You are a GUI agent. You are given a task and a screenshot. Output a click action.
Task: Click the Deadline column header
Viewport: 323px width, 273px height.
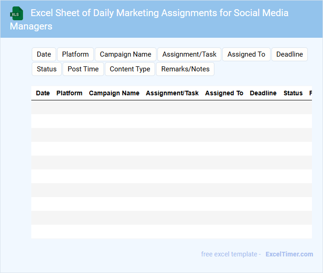[263, 93]
